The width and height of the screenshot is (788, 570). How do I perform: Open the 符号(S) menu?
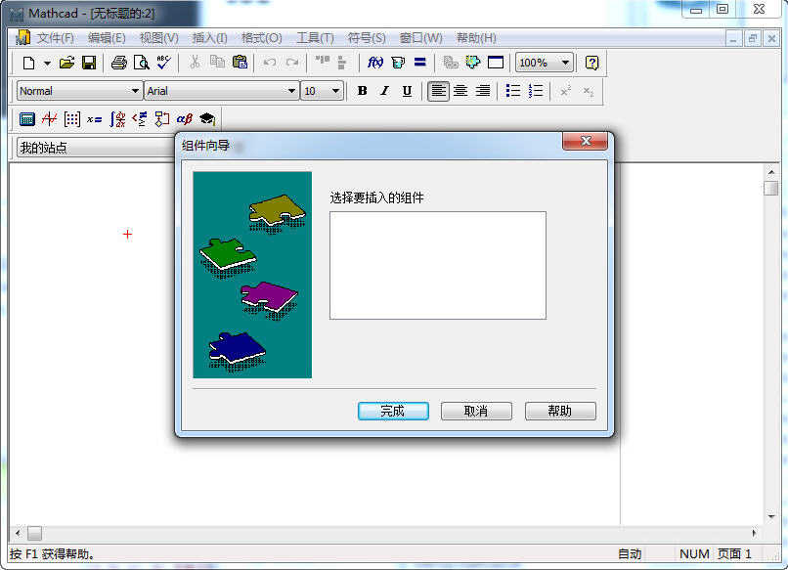click(368, 37)
